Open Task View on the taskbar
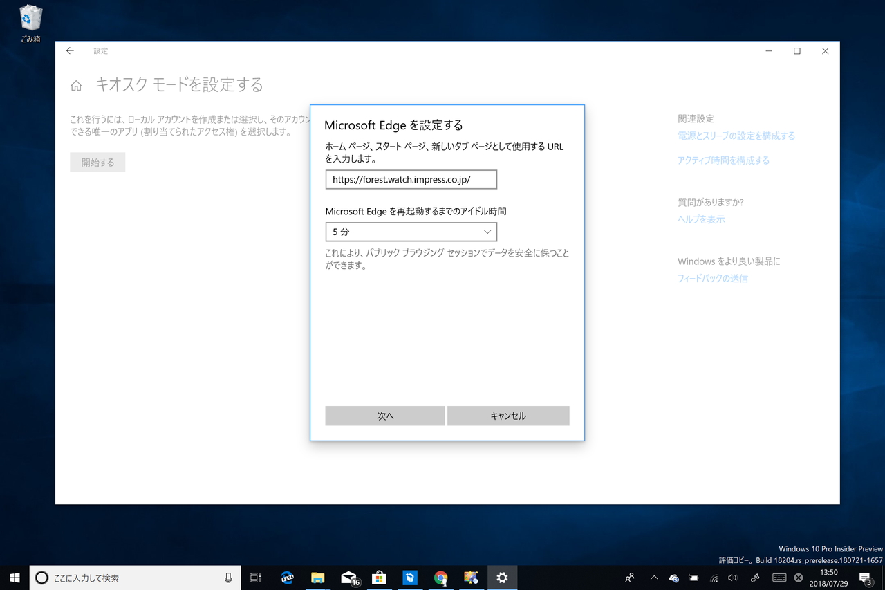The width and height of the screenshot is (885, 590). pyautogui.click(x=256, y=578)
